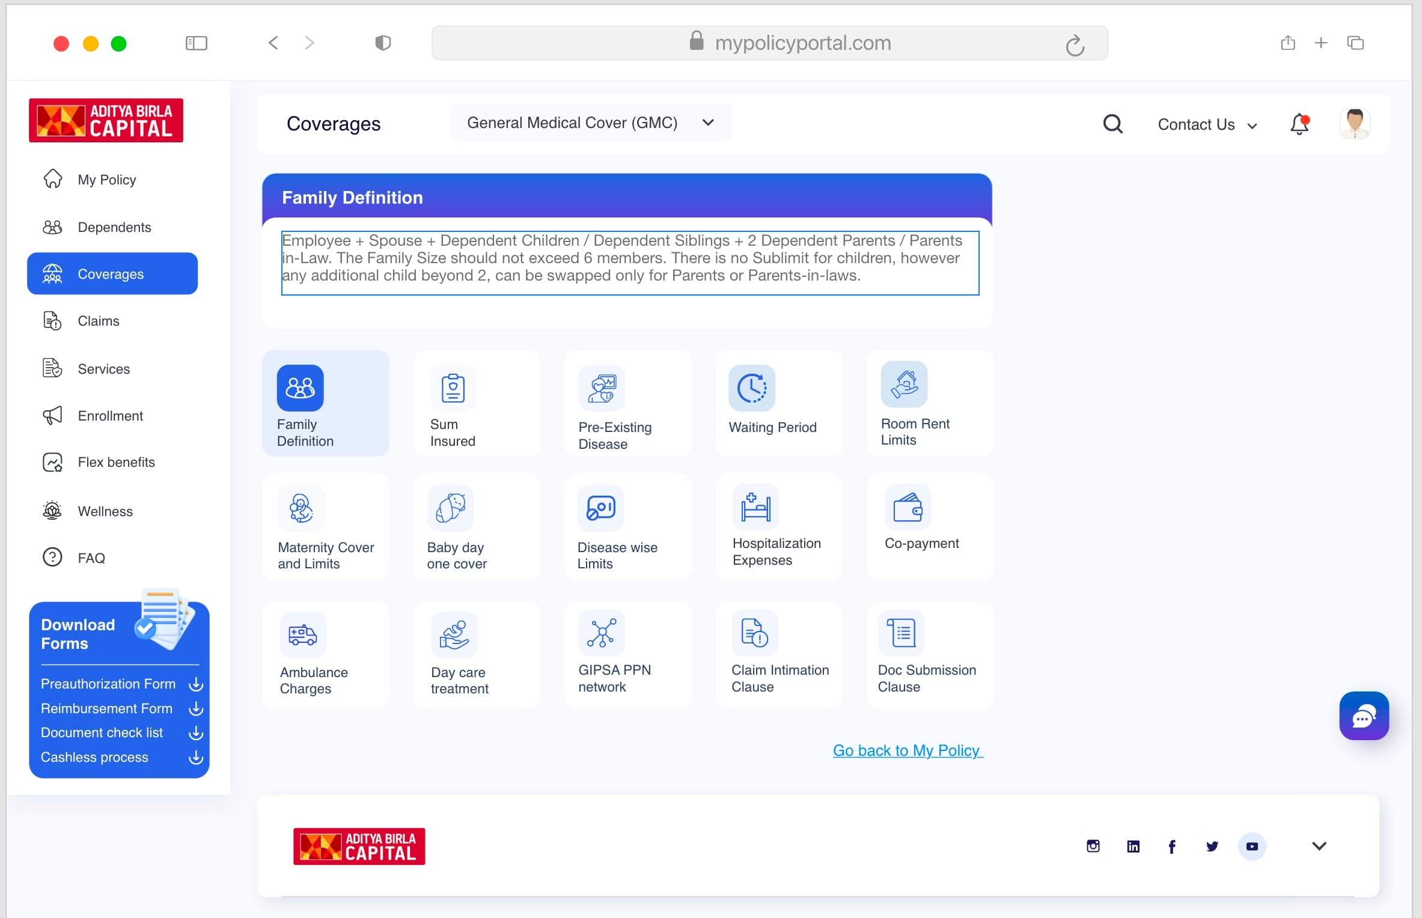1422x918 pixels.
Task: Open the Ambulance Charges coverage card
Action: click(325, 655)
